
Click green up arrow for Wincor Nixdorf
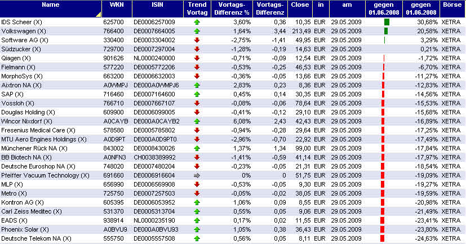click(197, 121)
